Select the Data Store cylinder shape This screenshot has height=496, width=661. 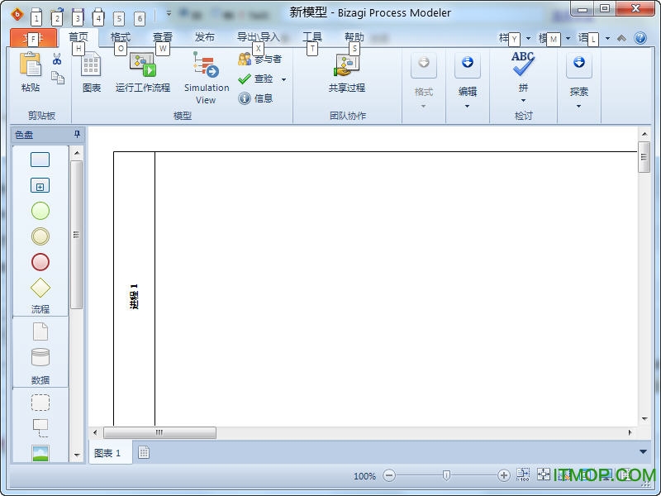tap(40, 357)
